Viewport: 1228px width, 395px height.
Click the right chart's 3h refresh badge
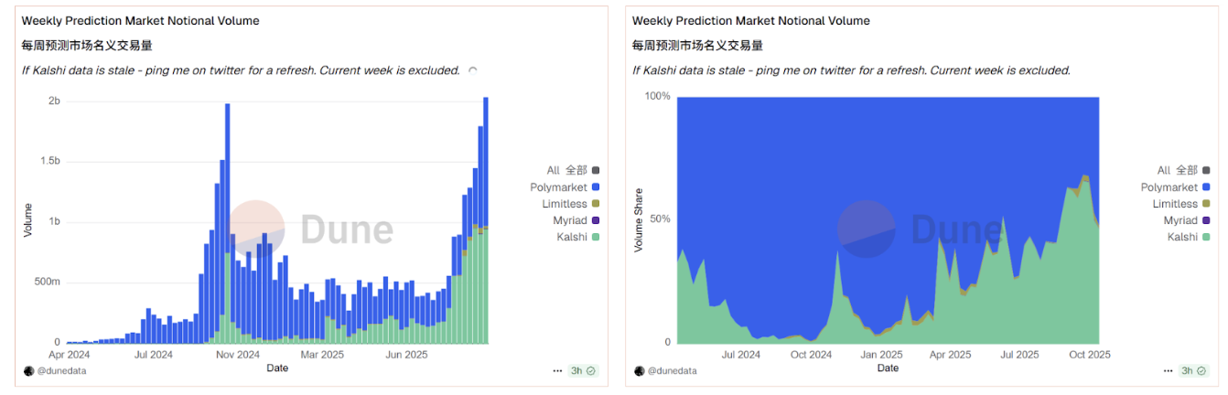pos(1193,370)
